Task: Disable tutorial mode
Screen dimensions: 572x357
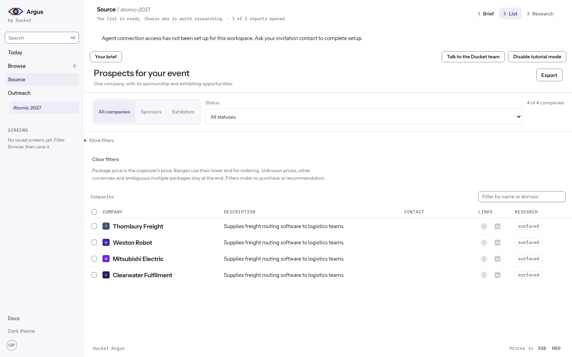Action: tap(537, 57)
